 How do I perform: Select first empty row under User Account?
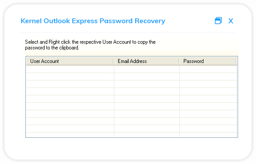[70, 69]
